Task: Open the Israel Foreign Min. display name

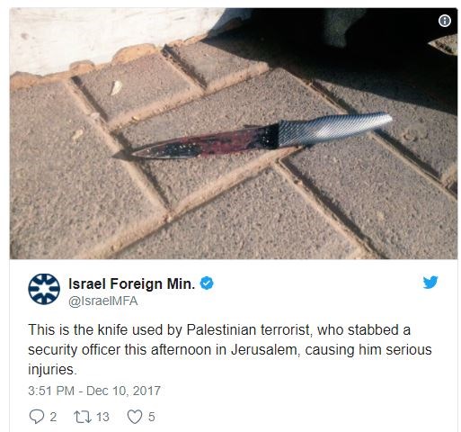Action: [x=132, y=283]
